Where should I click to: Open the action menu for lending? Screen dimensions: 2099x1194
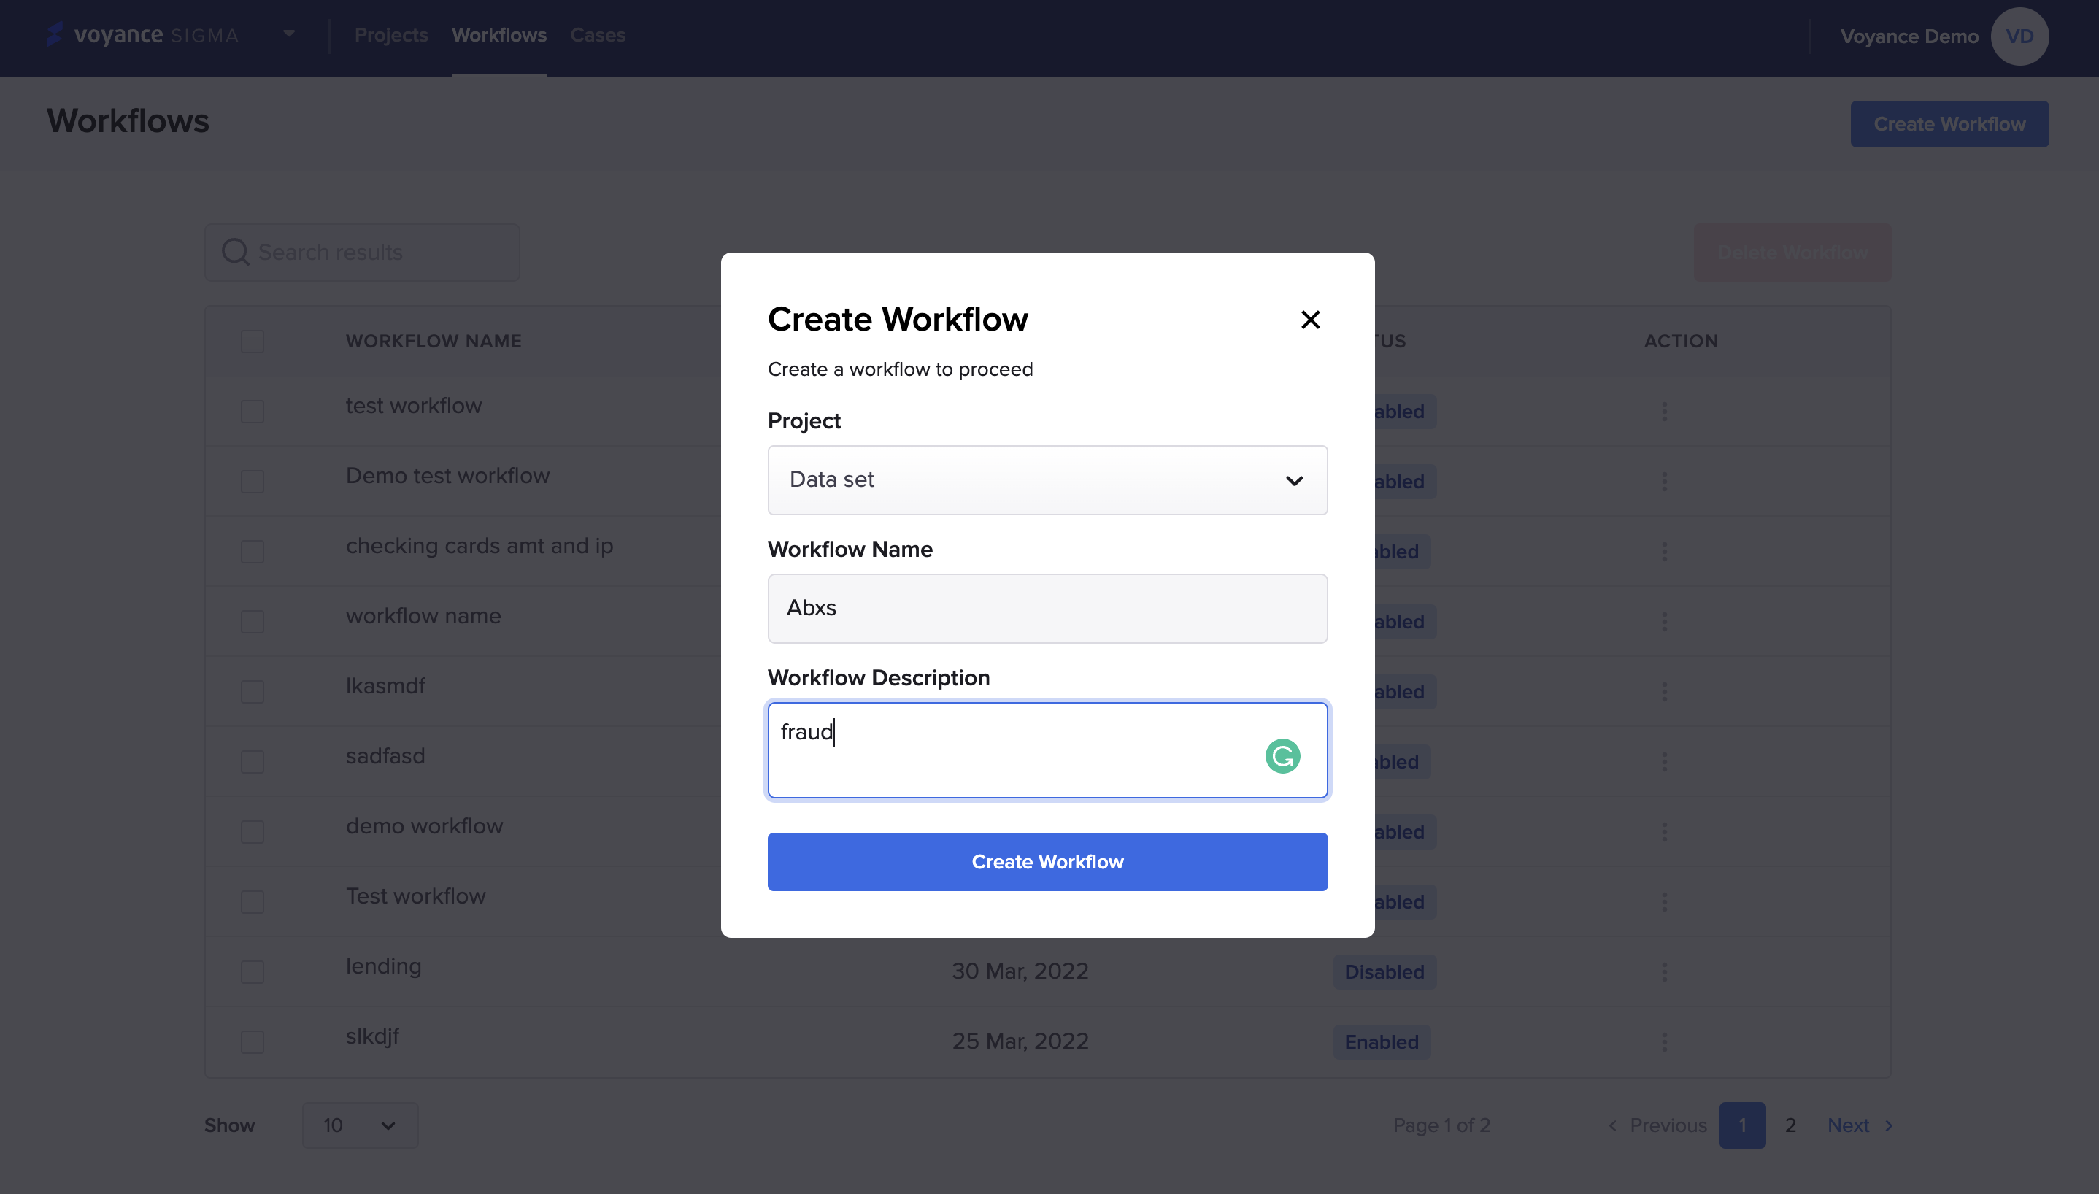click(x=1665, y=973)
